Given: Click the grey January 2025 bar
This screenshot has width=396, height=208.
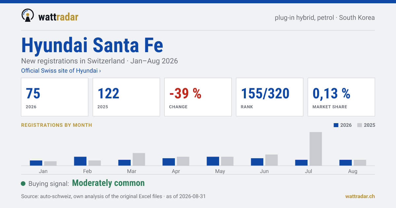Looking at the screenshot, I should (x=50, y=163).
